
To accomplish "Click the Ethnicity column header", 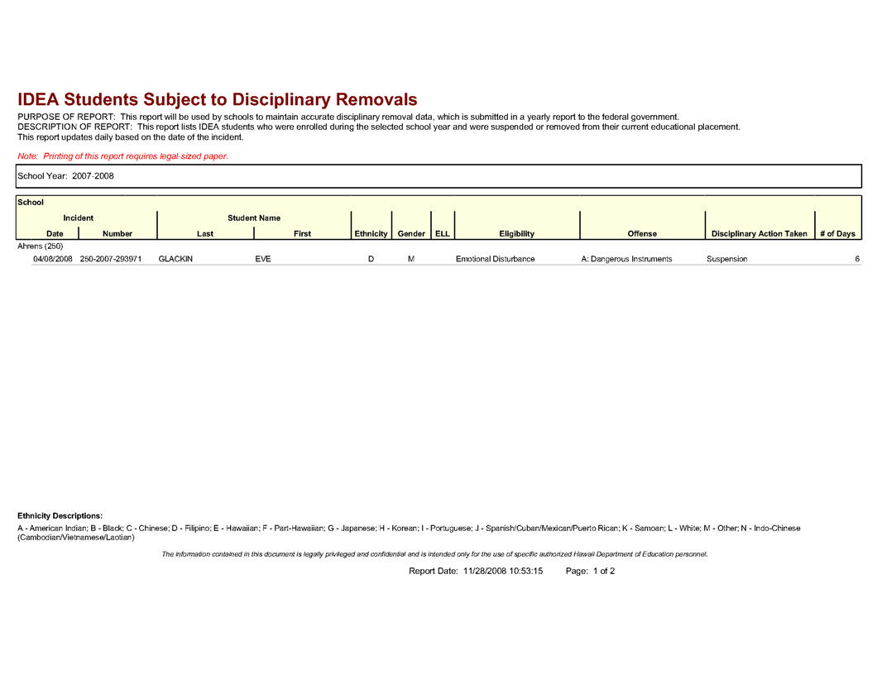I will click(371, 233).
